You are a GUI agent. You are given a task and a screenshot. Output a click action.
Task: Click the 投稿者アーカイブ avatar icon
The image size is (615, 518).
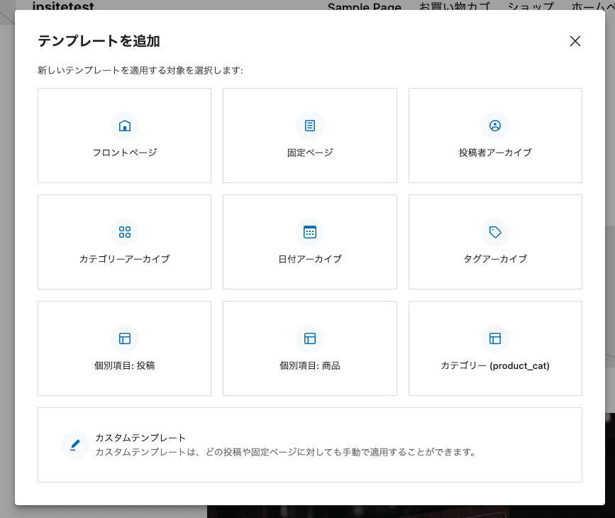click(495, 125)
